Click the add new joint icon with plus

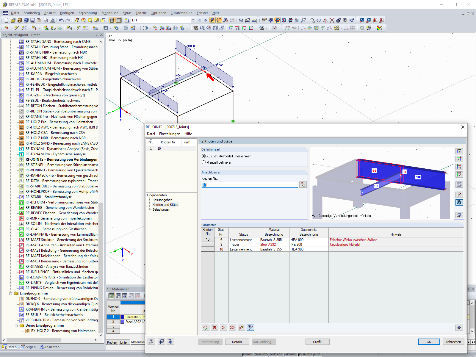click(x=241, y=328)
